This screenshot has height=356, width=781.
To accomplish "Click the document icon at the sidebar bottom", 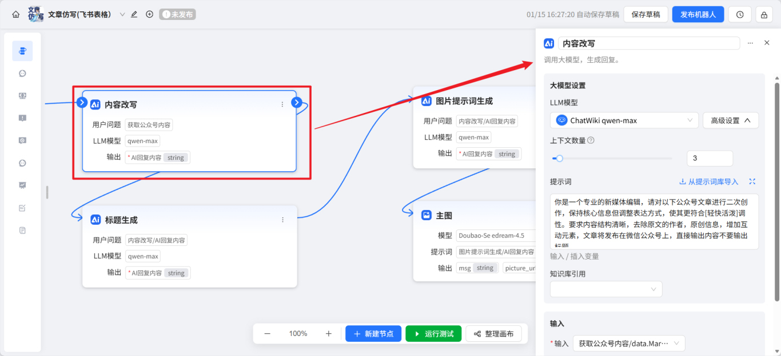I will 22,230.
